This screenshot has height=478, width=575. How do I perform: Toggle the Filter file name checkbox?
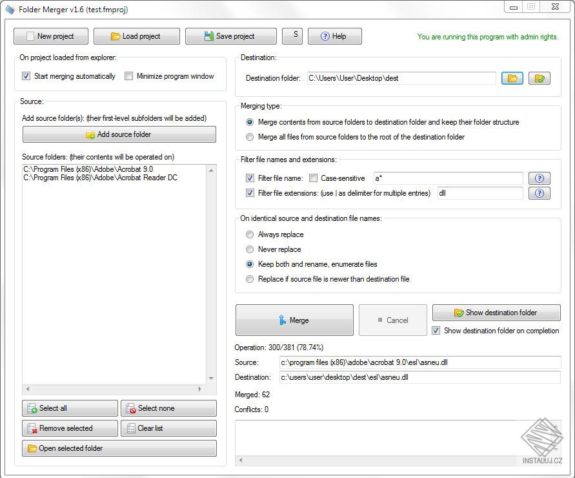tap(250, 178)
